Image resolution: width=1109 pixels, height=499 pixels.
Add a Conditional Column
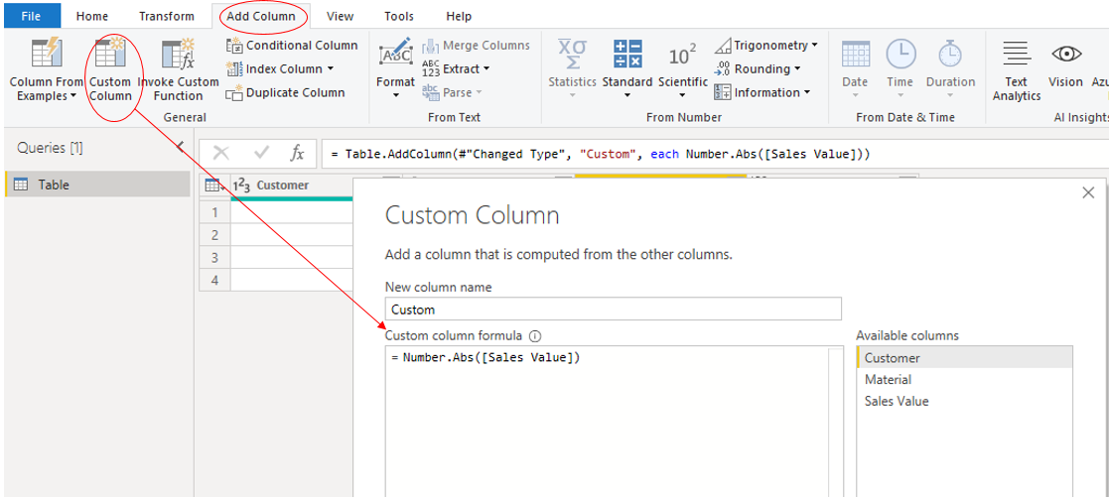292,46
